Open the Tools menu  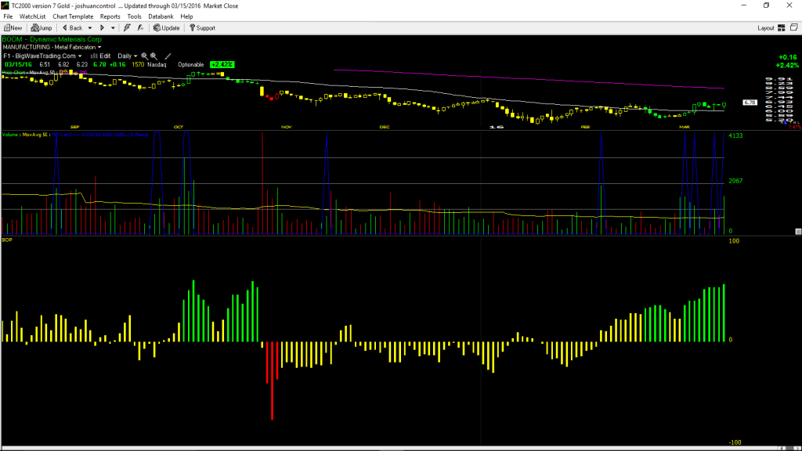[134, 16]
